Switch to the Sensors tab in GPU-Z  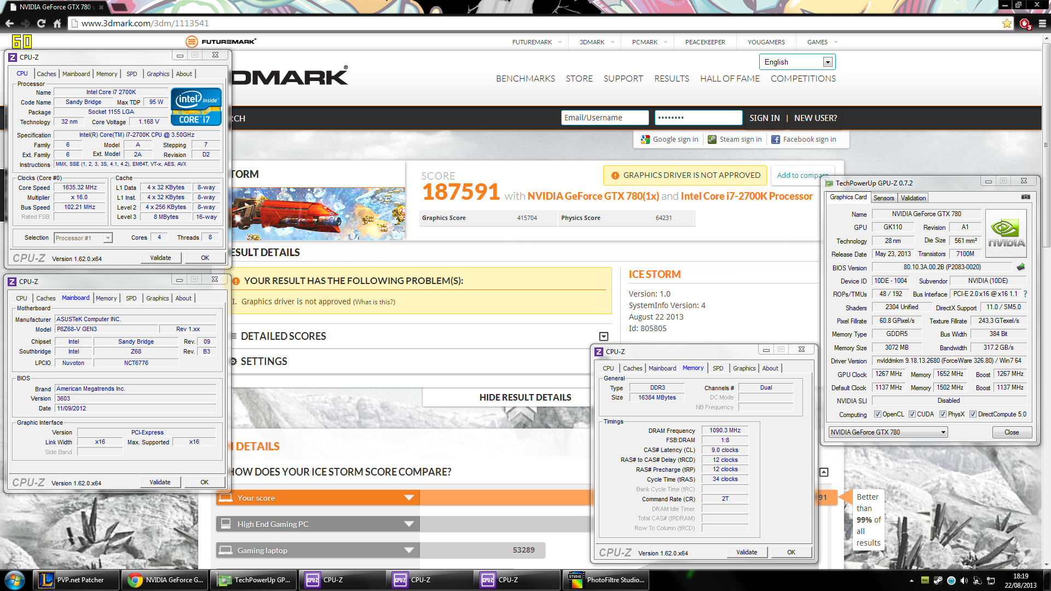(x=883, y=198)
